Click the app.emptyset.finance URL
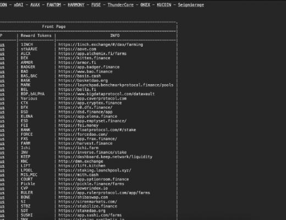Image resolution: width=286 pixels, height=220 pixels. pos(92,121)
